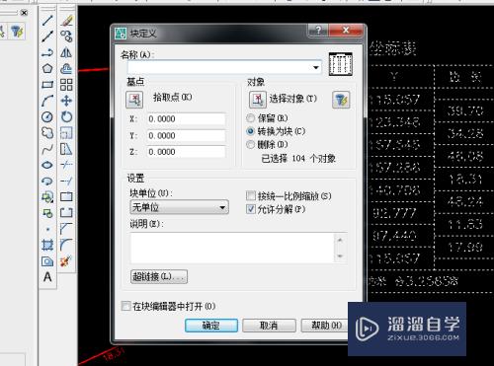Select the Copy objects tool
The image size is (494, 366).
click(x=66, y=37)
